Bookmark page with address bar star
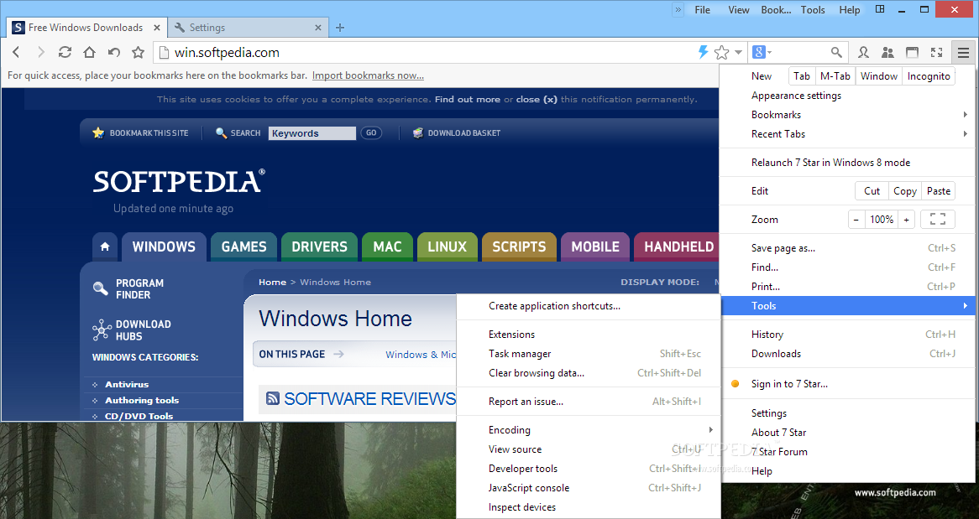Viewport: 979px width, 519px height. (x=722, y=52)
